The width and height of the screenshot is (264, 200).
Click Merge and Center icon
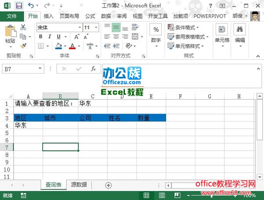(x=135, y=37)
